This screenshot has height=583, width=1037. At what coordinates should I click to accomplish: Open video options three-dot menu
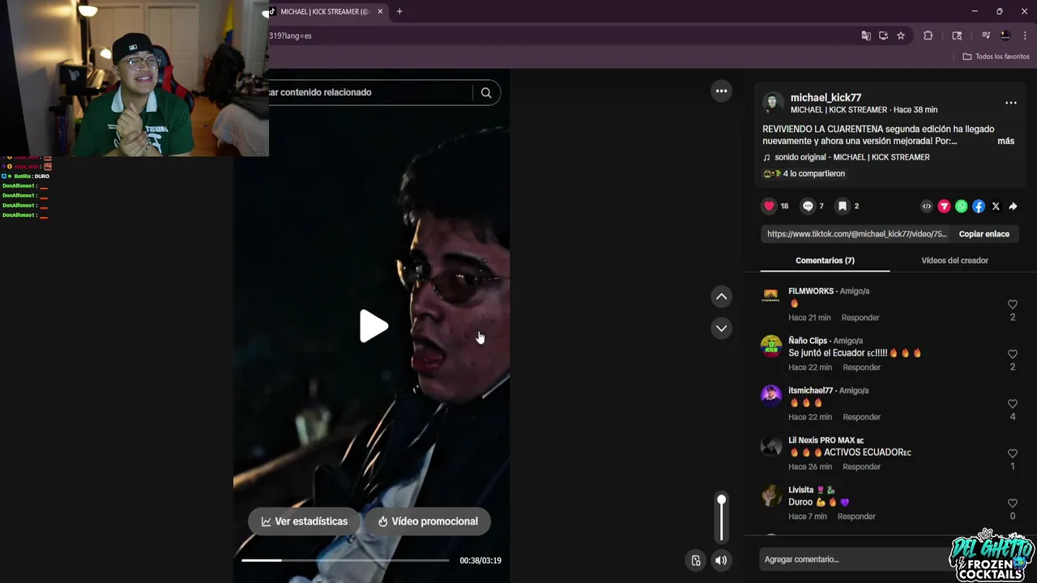point(721,91)
